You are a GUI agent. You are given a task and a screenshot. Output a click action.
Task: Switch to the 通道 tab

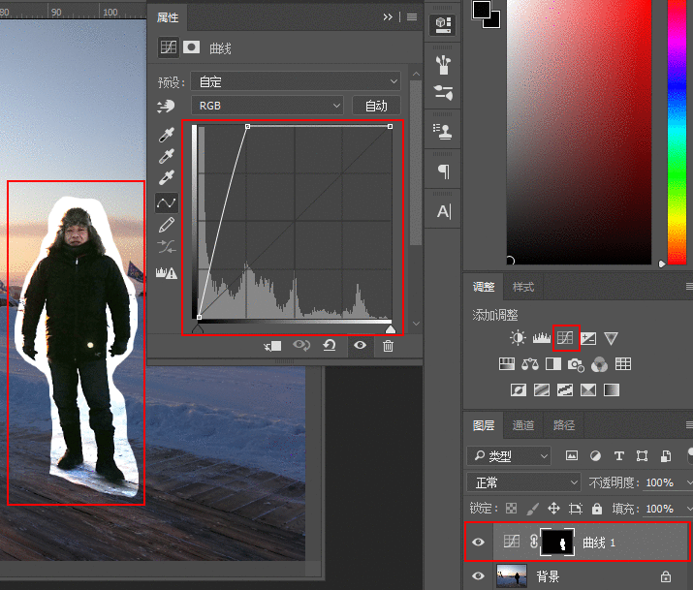click(523, 425)
